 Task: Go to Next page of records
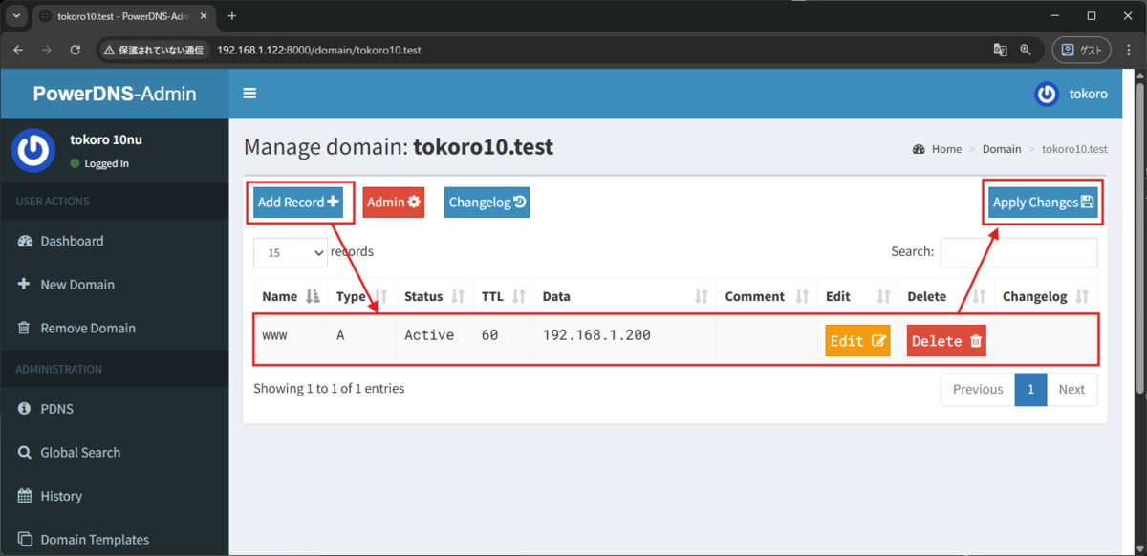(1071, 389)
